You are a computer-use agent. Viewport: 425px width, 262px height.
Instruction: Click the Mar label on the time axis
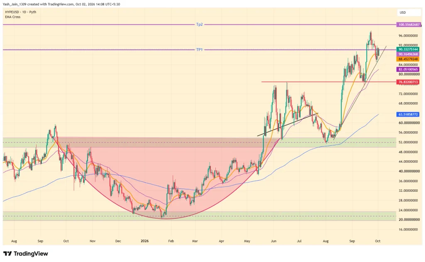point(195,241)
